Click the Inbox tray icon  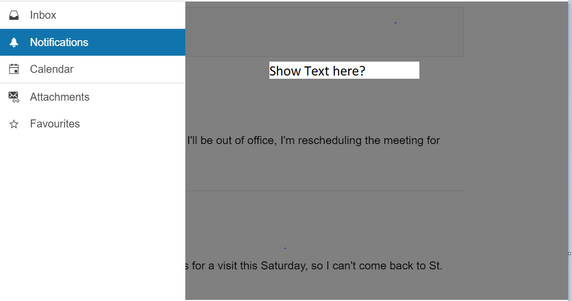(x=14, y=15)
